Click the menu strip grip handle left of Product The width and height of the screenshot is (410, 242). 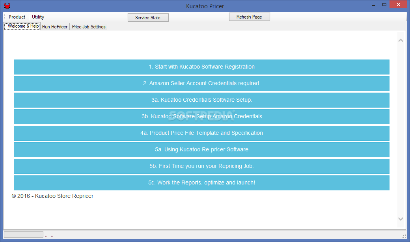[5, 17]
